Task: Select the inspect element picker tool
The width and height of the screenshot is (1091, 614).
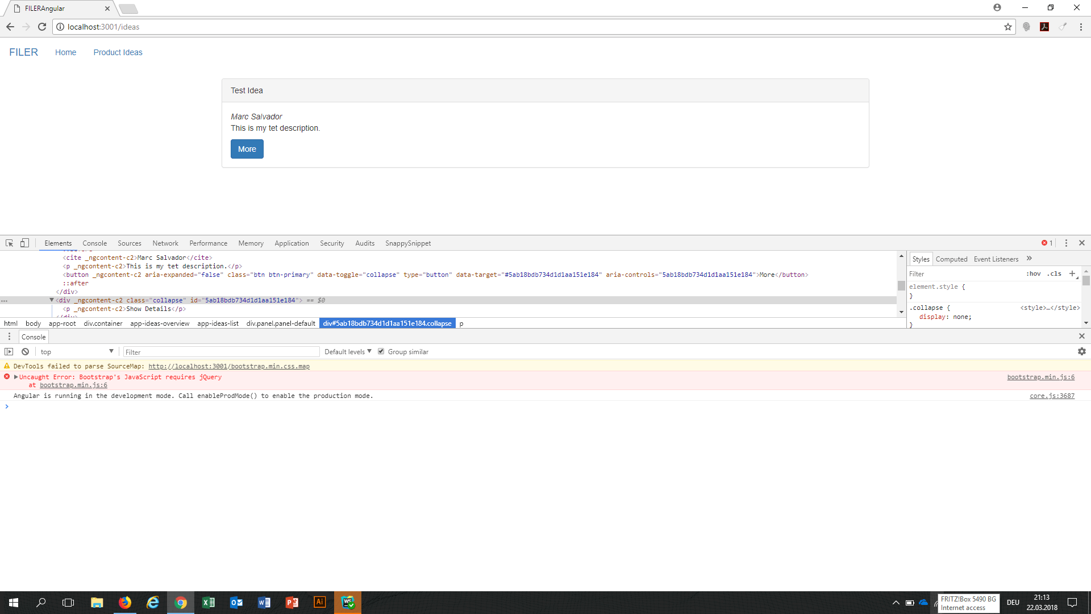Action: pyautogui.click(x=9, y=243)
